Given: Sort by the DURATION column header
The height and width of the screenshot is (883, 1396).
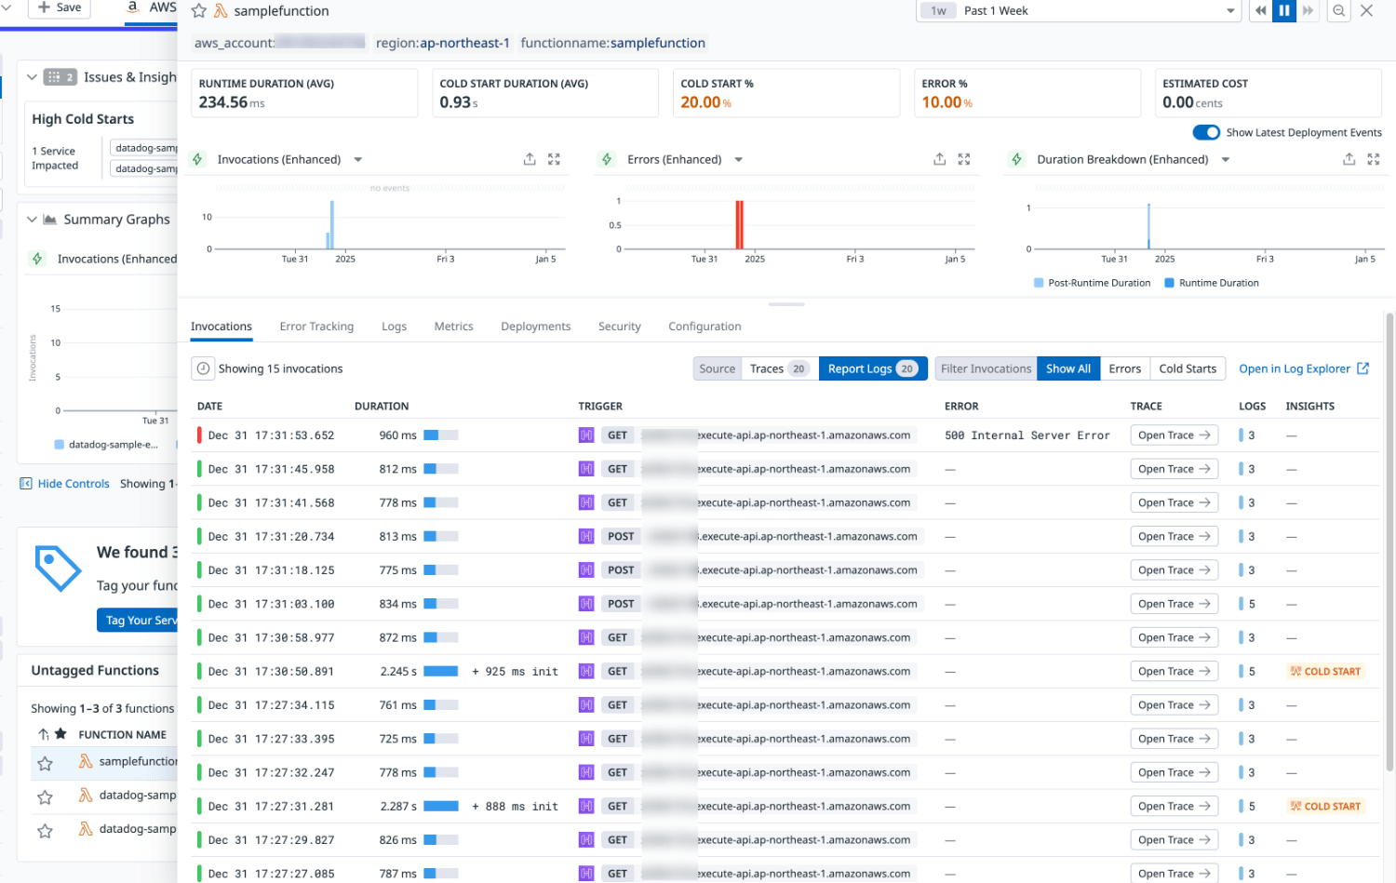Looking at the screenshot, I should pos(382,407).
